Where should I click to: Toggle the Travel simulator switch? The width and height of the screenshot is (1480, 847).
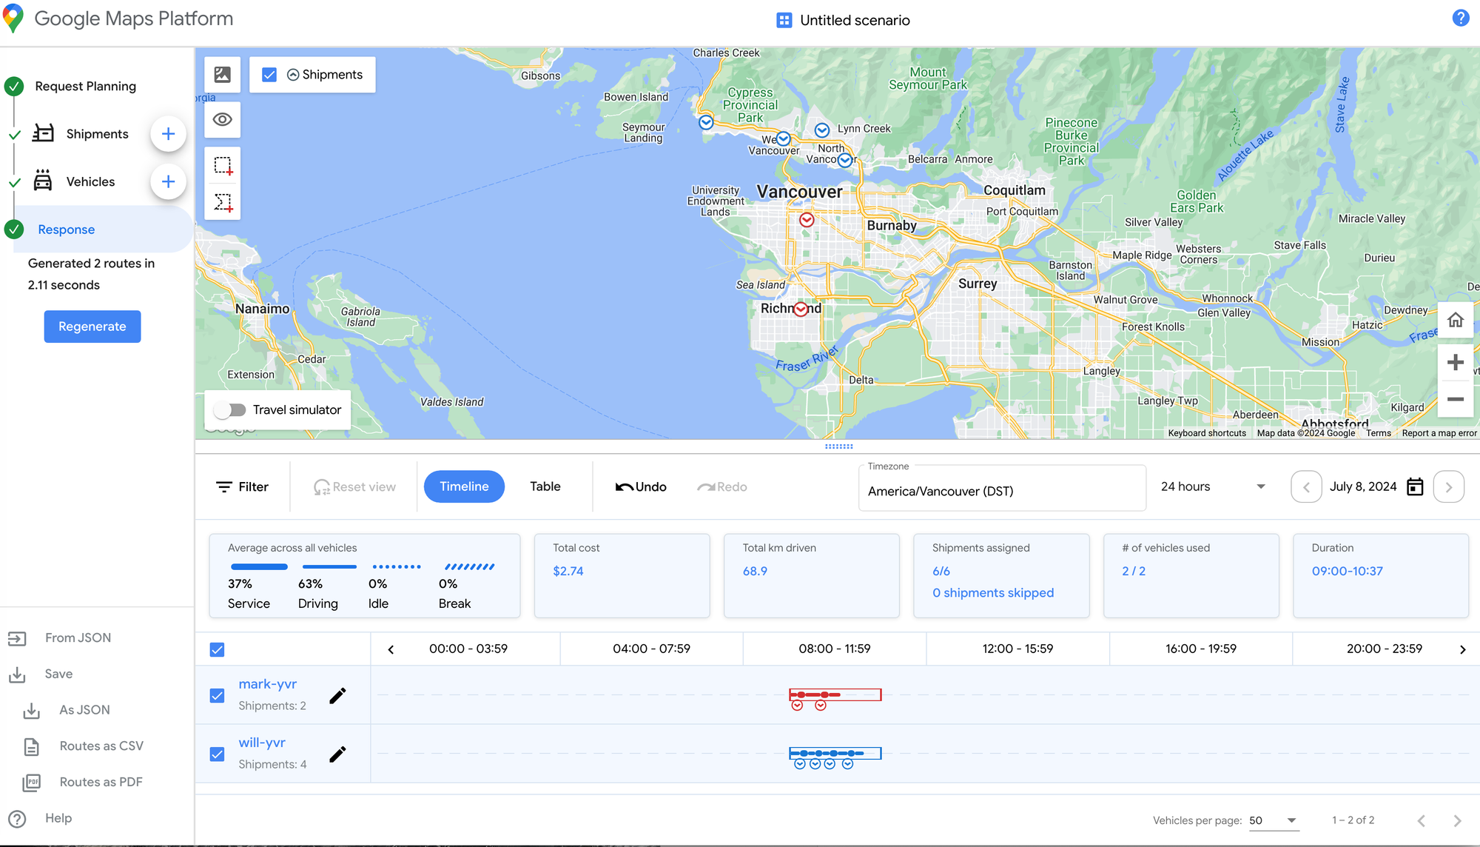coord(230,409)
